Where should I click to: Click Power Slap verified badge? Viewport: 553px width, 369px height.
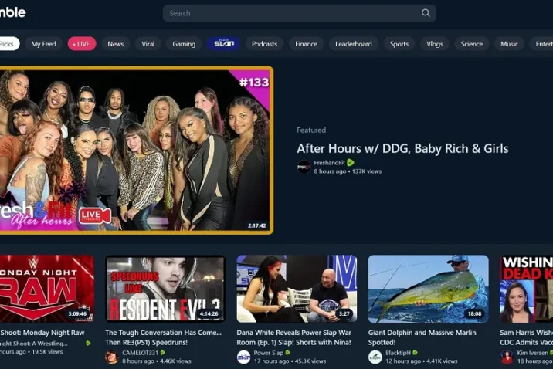click(287, 353)
